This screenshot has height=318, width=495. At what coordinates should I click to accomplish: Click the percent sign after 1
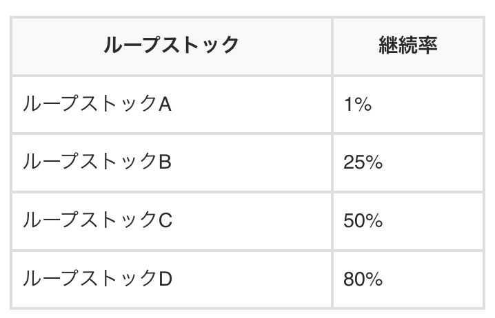[363, 105]
